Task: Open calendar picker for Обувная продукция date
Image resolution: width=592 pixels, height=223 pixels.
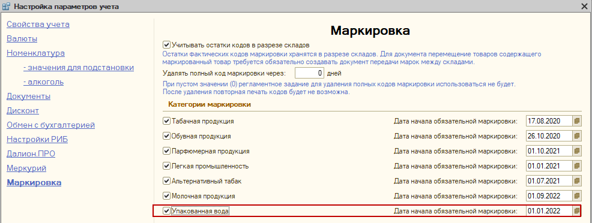Action: [577, 136]
